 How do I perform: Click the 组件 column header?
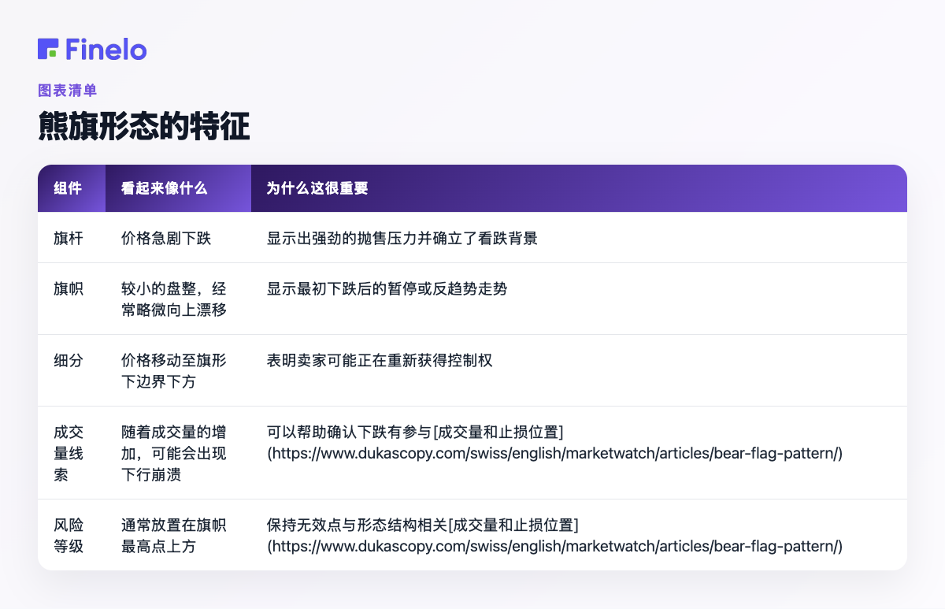72,188
